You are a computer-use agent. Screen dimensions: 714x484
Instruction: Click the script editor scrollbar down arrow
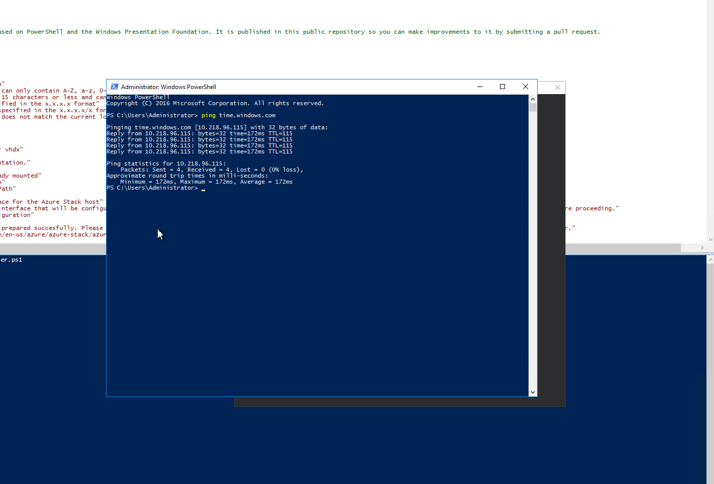click(710, 239)
